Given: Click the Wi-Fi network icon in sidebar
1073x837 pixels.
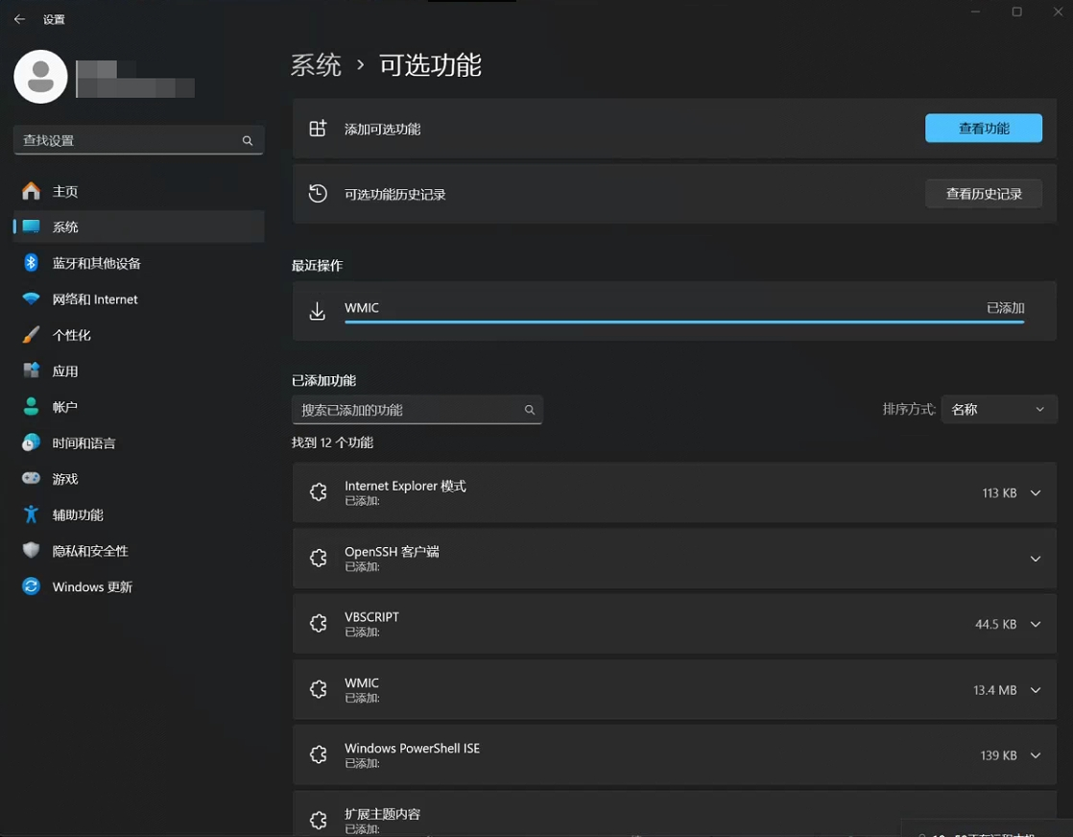Looking at the screenshot, I should coord(31,299).
